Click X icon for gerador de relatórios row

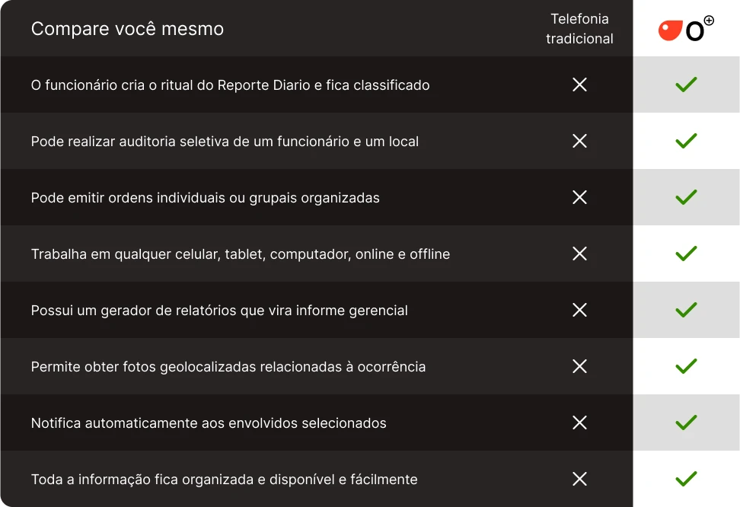click(x=579, y=310)
